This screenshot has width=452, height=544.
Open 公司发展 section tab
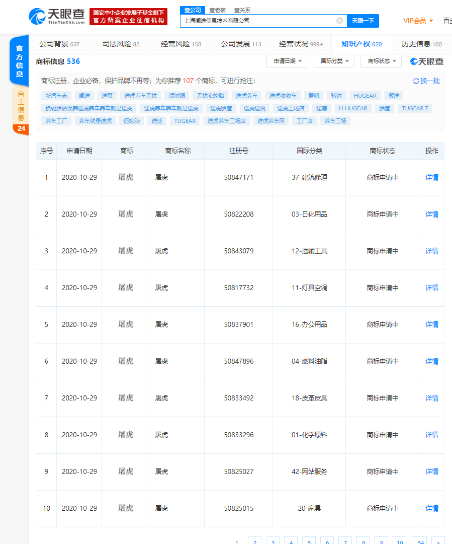pyautogui.click(x=241, y=44)
